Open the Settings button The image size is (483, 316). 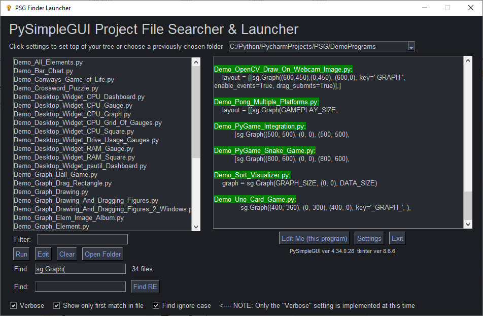[369, 238]
